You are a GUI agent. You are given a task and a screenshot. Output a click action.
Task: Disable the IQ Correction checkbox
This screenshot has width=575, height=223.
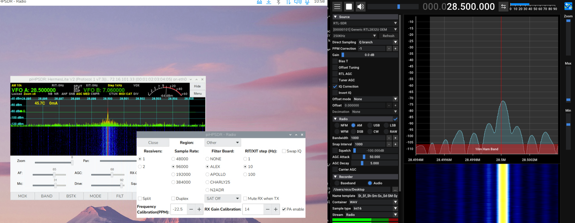coord(335,86)
